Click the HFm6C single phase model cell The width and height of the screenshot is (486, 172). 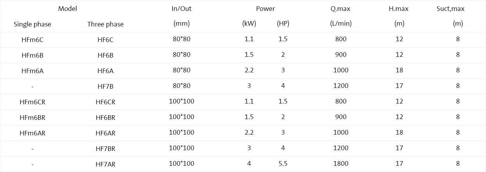tap(32, 40)
